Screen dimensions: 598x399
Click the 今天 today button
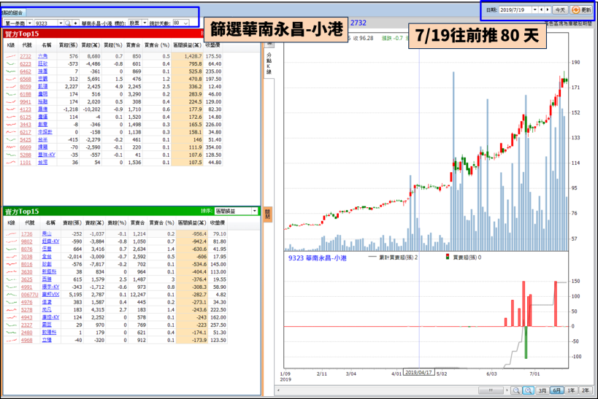[560, 10]
